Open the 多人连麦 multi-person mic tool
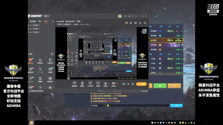 40,70
